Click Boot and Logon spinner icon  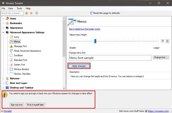tap(7, 83)
